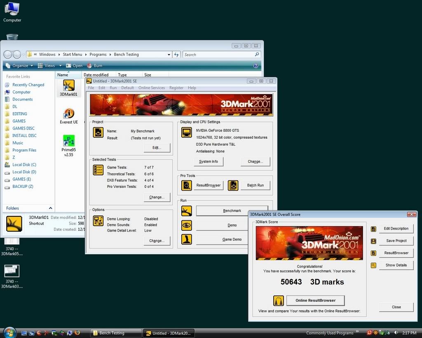Open the Online Services menu
This screenshot has width=422, height=338.
point(152,88)
